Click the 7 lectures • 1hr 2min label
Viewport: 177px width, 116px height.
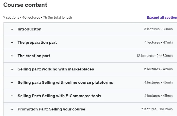(x=157, y=109)
